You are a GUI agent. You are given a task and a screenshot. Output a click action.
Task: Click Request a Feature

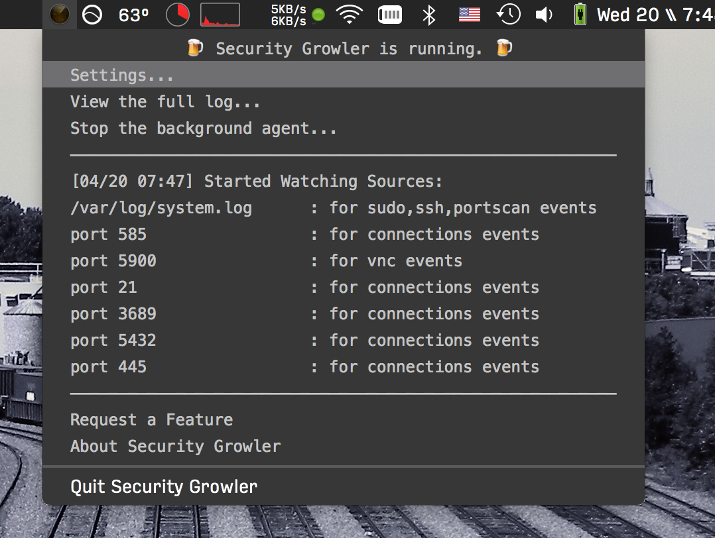tap(151, 419)
